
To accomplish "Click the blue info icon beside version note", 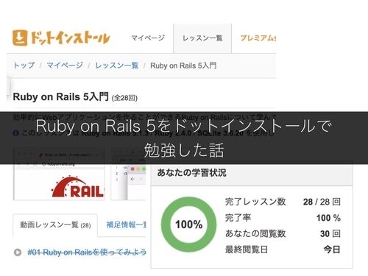I will point(16,133).
